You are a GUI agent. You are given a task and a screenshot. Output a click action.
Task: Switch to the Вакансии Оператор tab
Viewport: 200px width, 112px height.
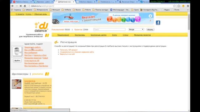[x=128, y=2]
